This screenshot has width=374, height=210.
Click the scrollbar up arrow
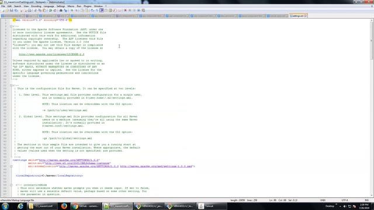[x=372, y=20]
